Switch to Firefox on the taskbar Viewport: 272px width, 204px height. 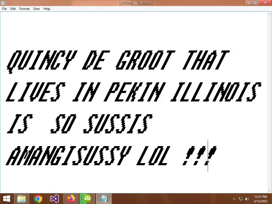point(71,199)
